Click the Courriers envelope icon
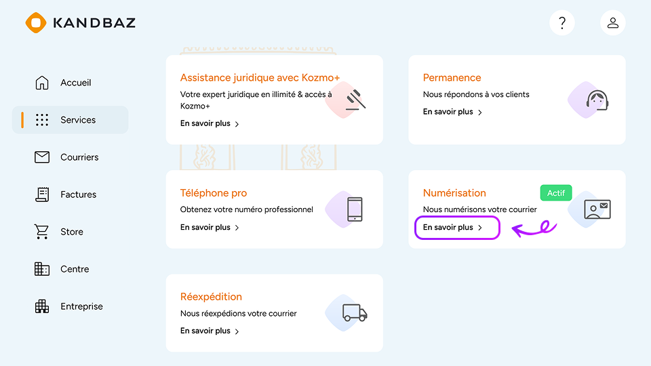The image size is (651, 366). (42, 157)
